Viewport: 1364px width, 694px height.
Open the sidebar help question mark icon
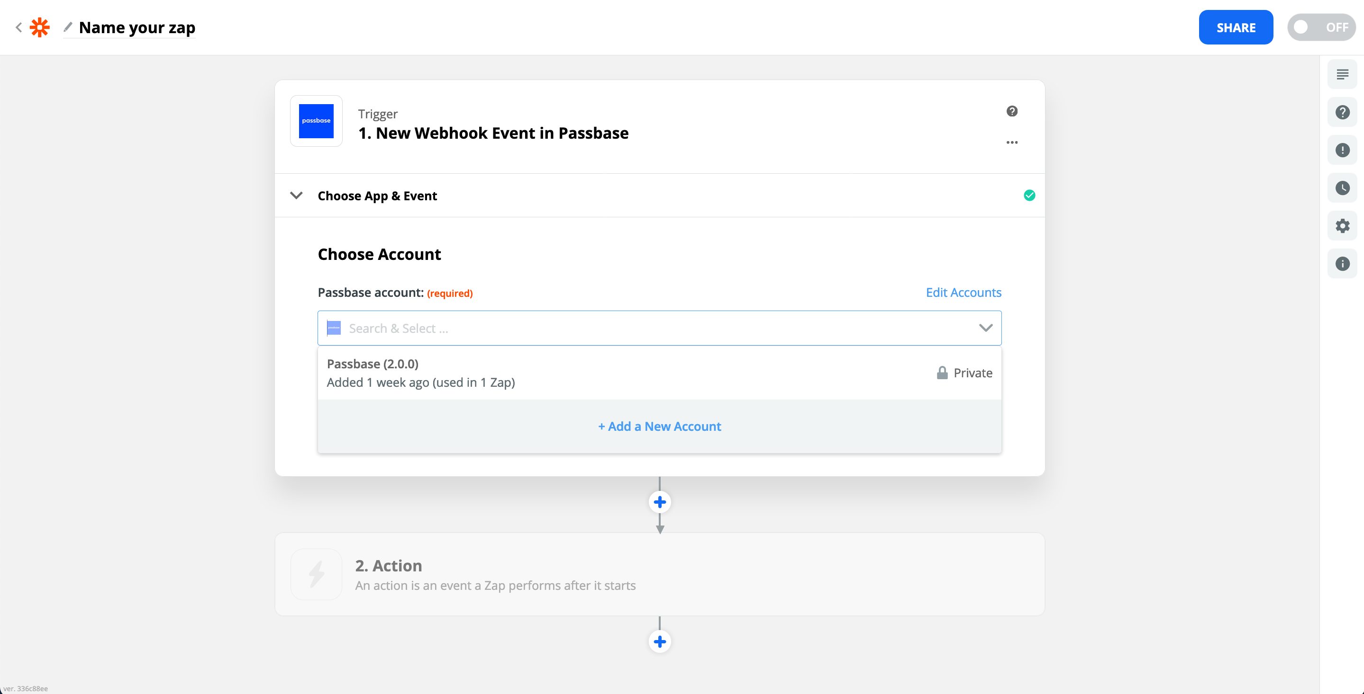(x=1342, y=112)
